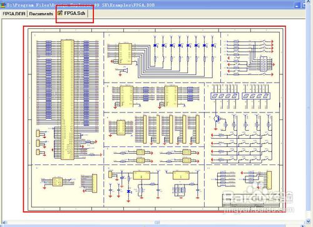Screen dimensions: 313x227
Task: Select the last blue LED in the row
Action: (x=213, y=45)
